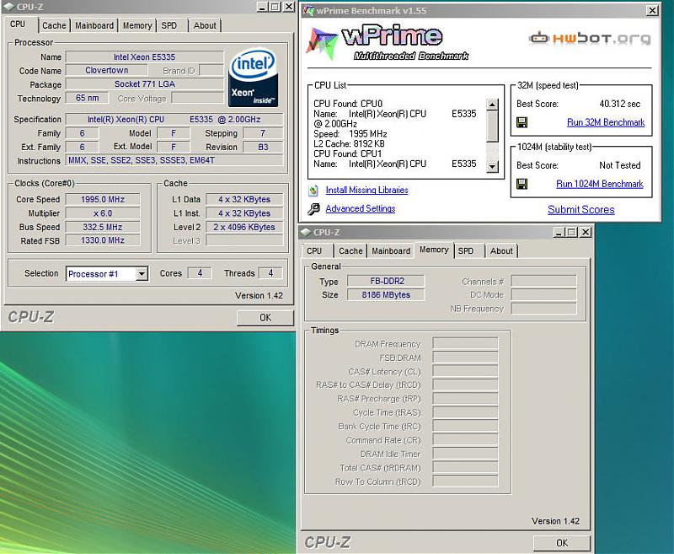Close the wPrime Benchmark window
Image resolution: width=674 pixels, height=554 pixels.
(x=652, y=10)
